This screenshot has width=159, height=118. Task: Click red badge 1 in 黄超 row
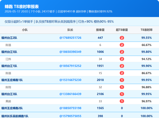coord(122,101)
